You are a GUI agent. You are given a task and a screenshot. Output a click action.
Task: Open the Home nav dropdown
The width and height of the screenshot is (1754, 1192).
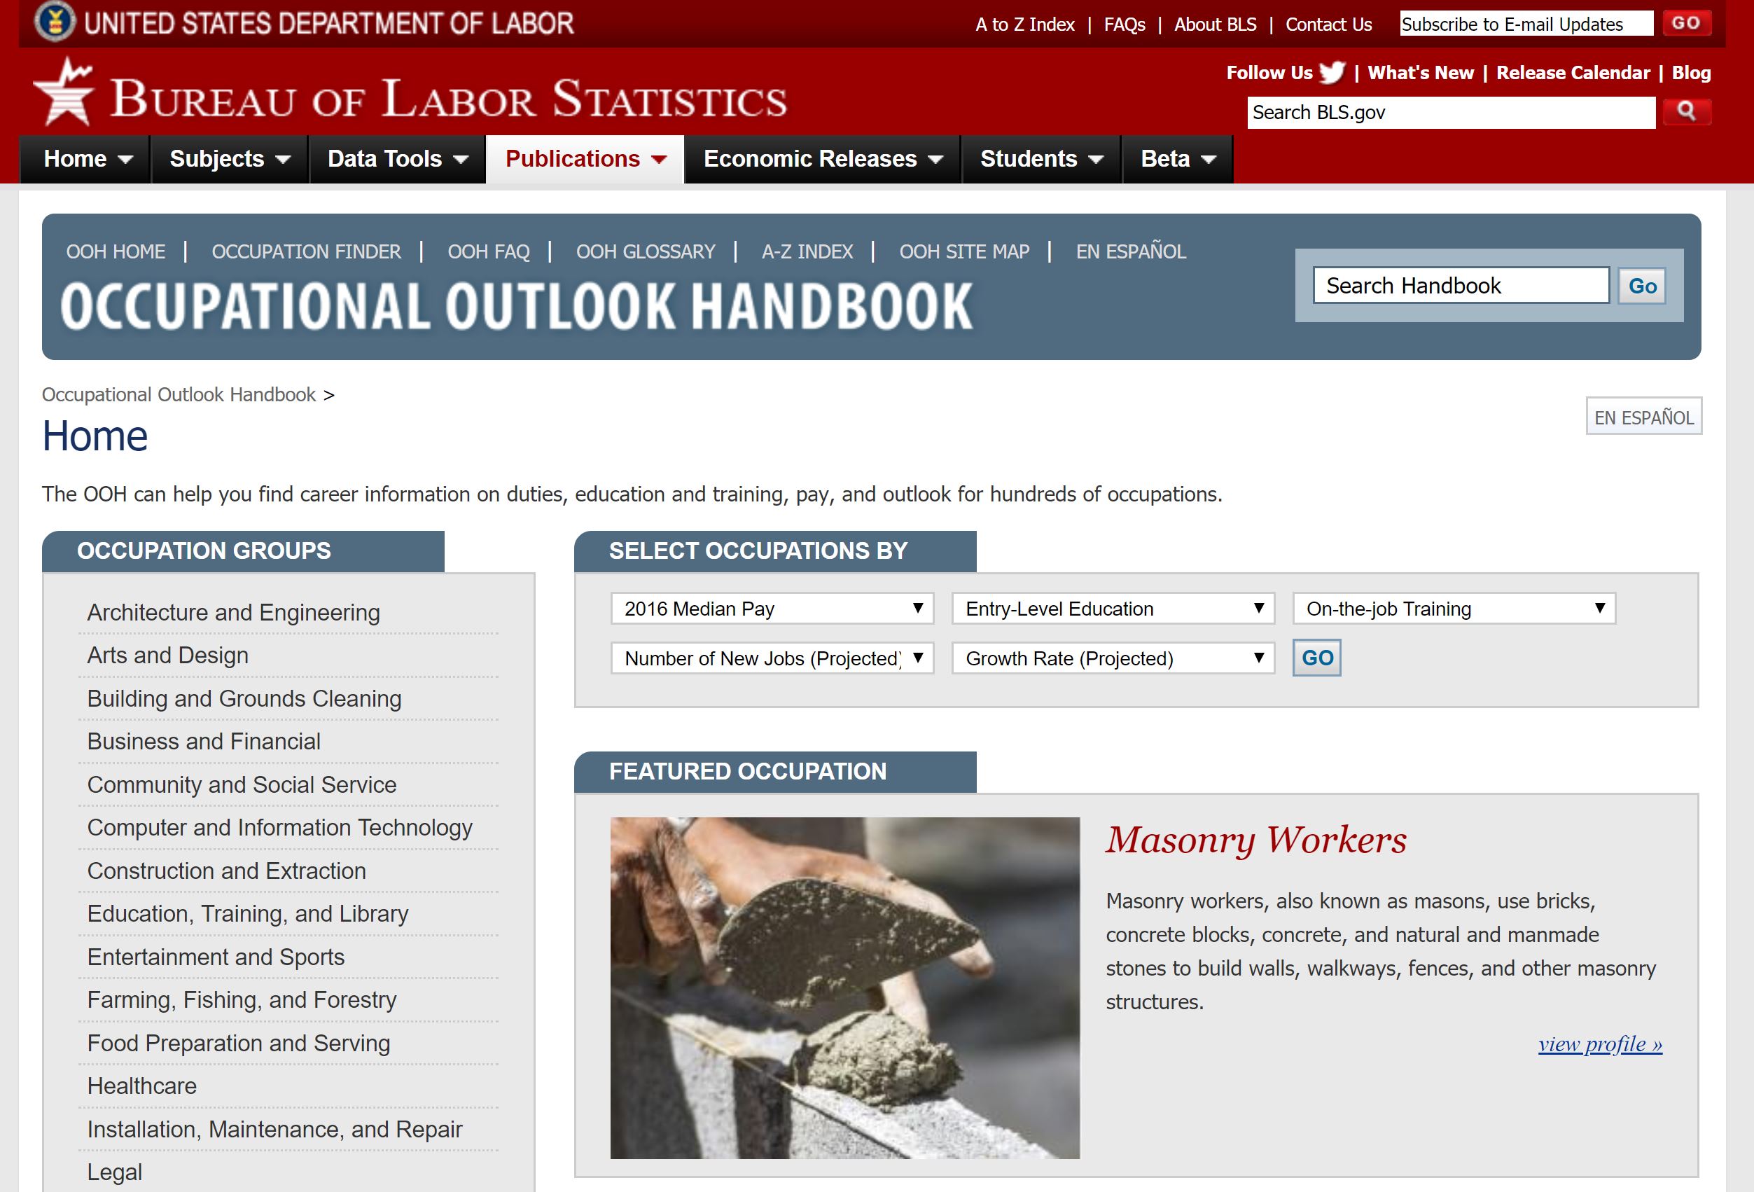point(85,159)
